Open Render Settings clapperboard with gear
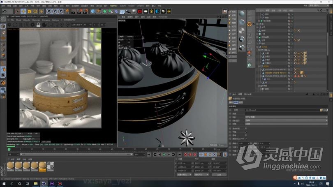 click(86, 11)
